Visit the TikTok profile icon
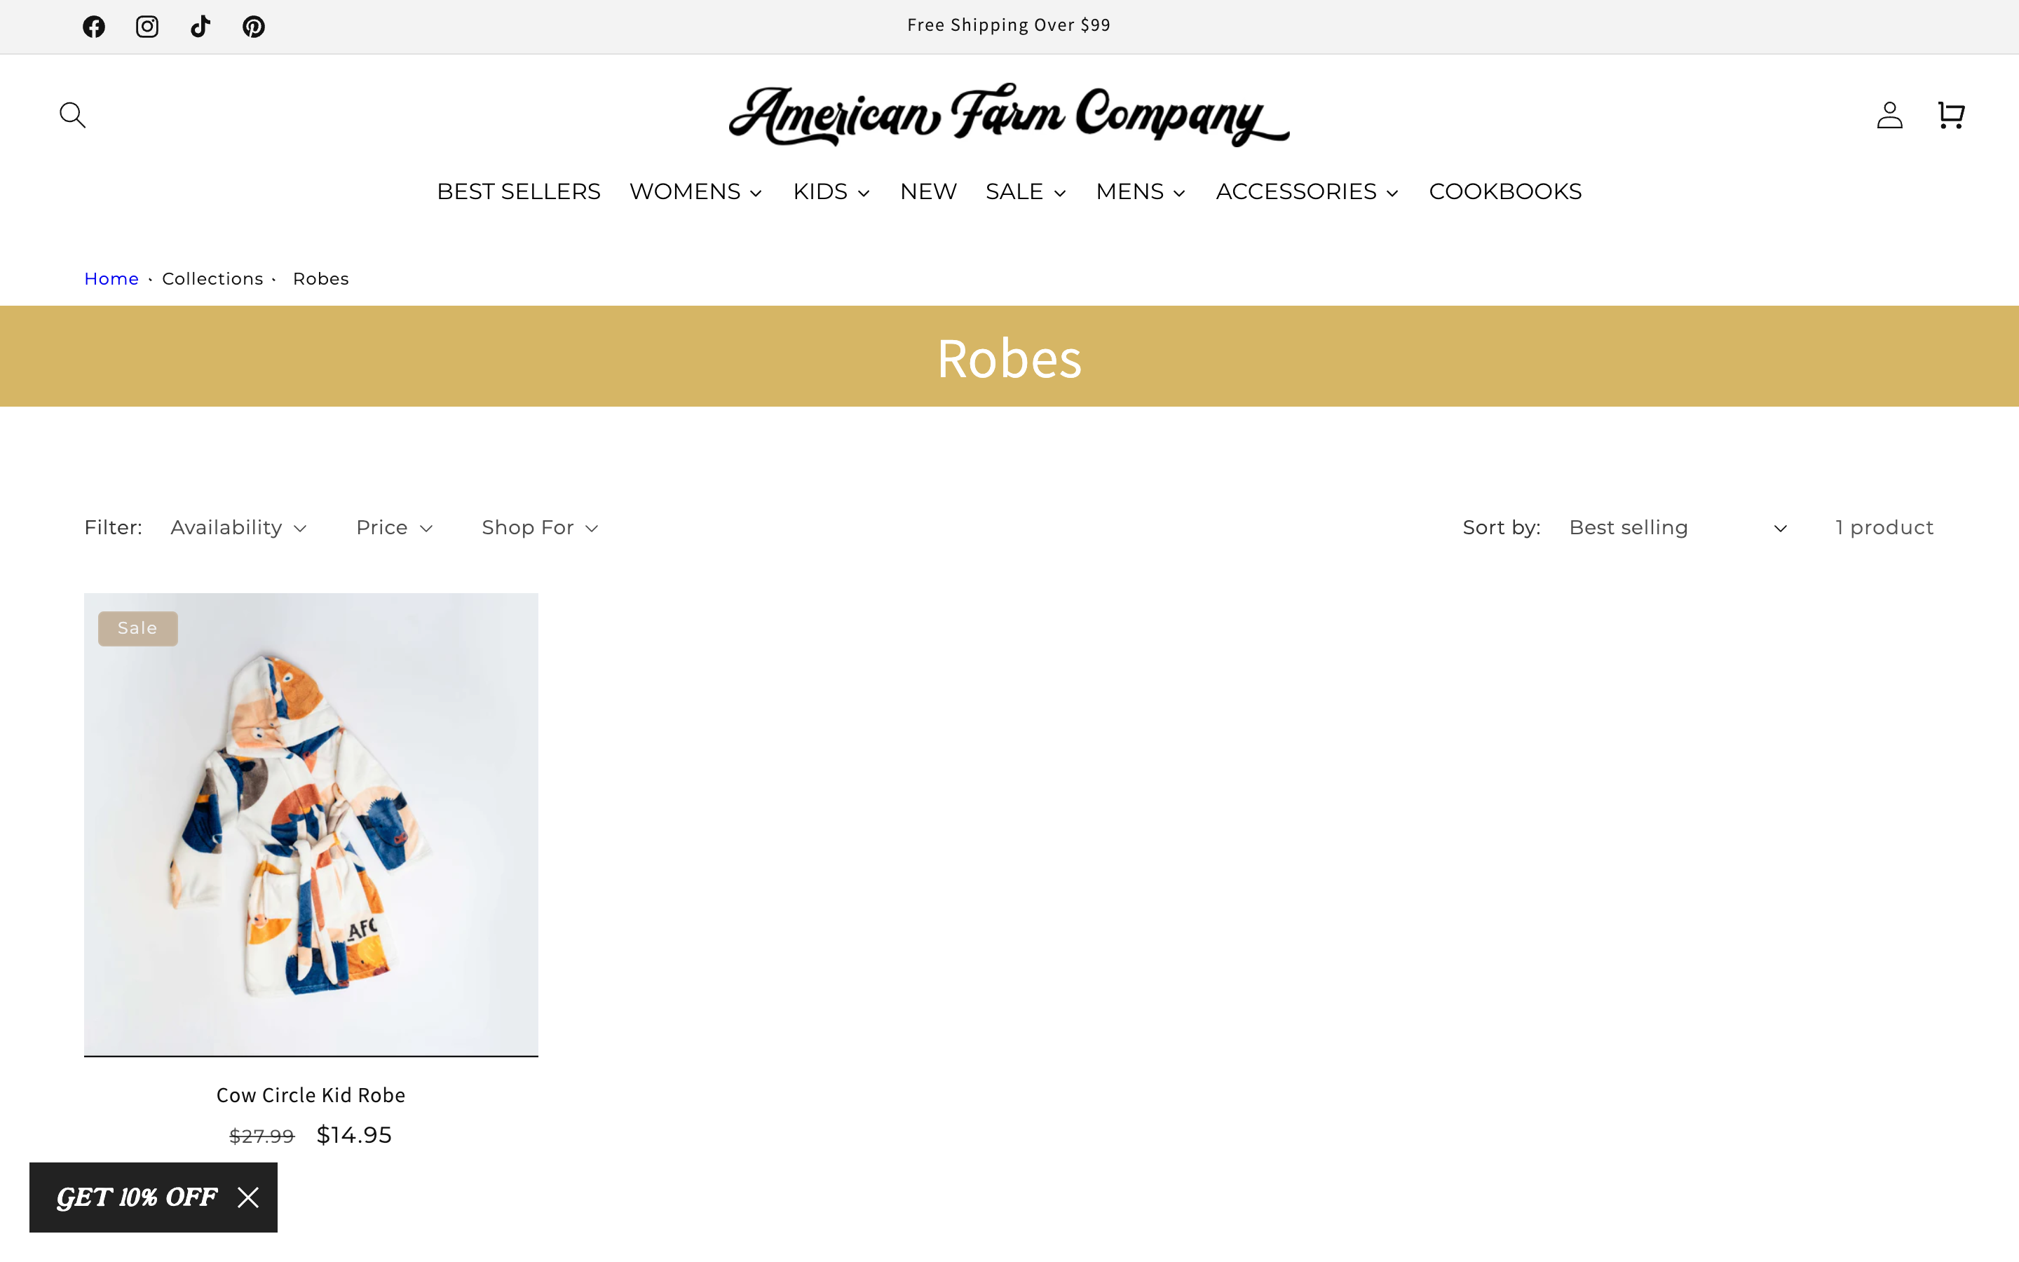The image size is (2019, 1262). click(x=200, y=27)
